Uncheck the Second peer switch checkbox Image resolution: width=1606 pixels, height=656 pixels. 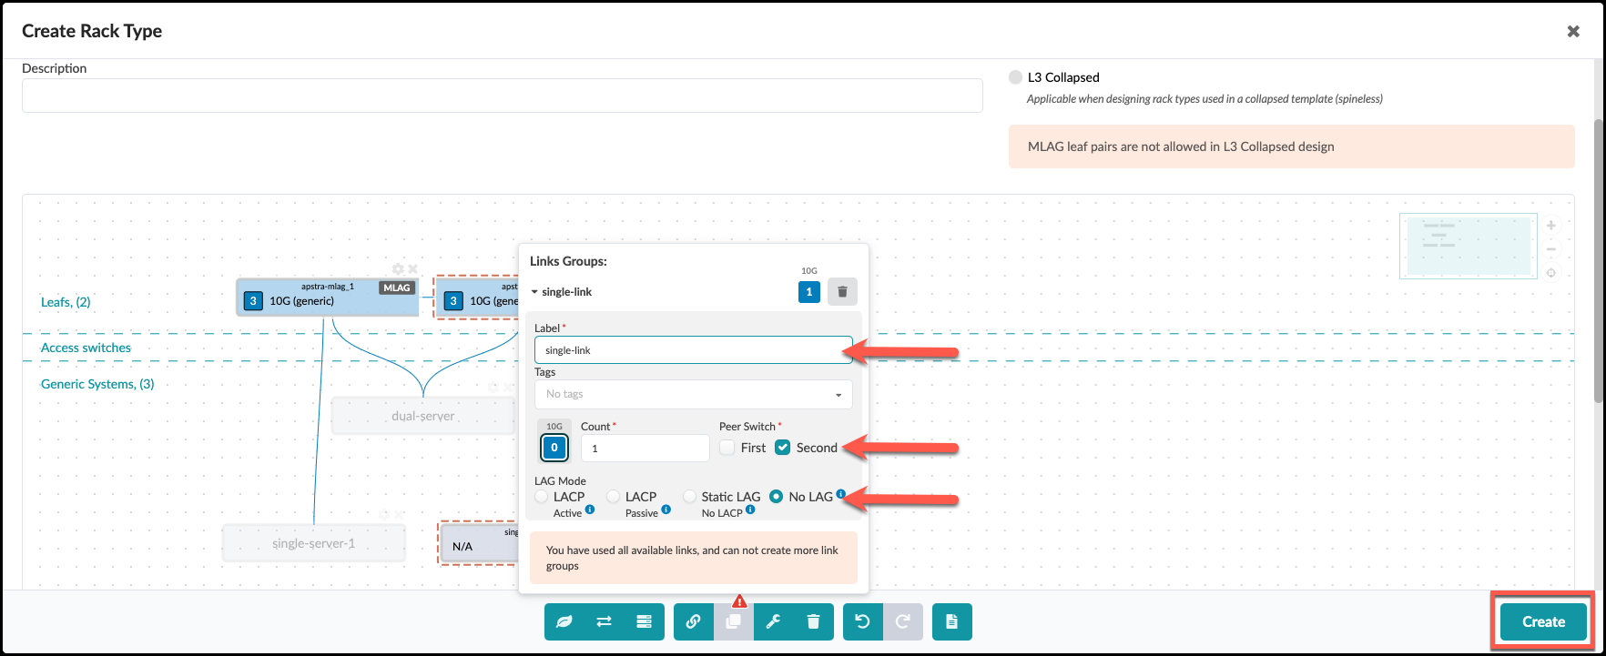tap(782, 448)
